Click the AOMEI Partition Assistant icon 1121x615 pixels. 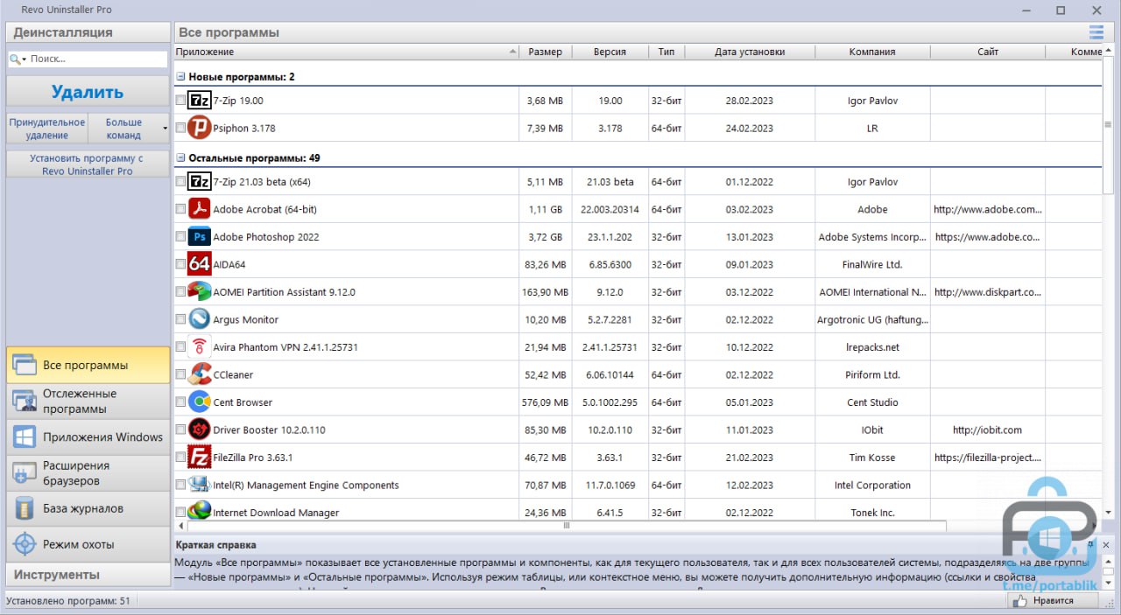coord(200,292)
